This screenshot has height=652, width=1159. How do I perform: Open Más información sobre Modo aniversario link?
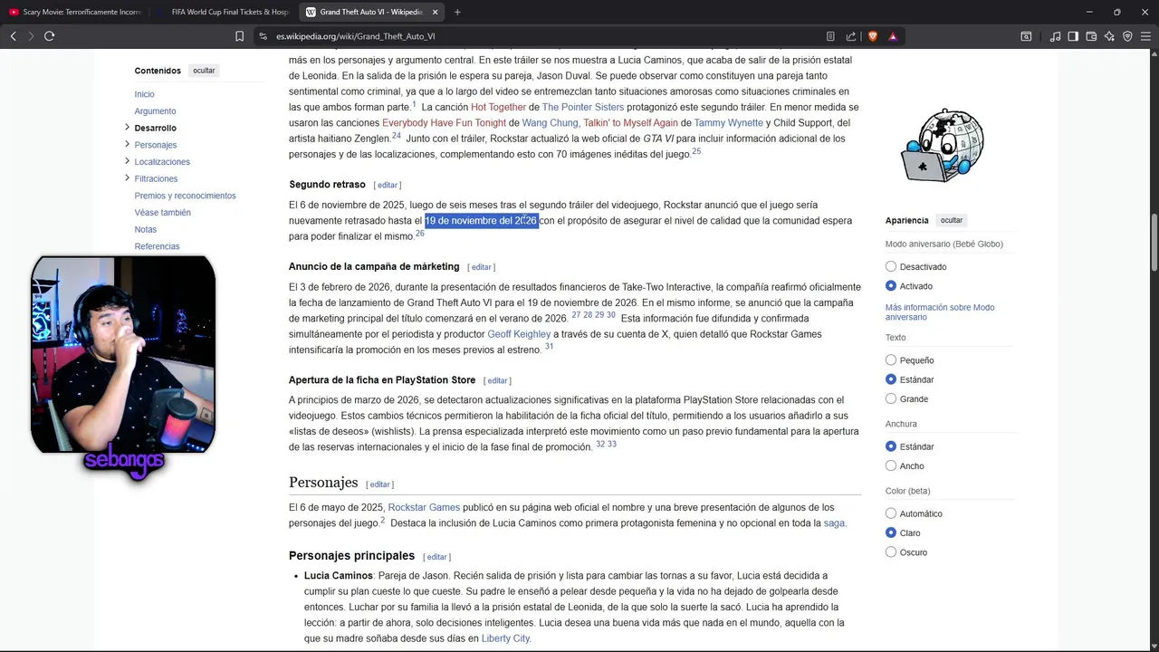pyautogui.click(x=940, y=312)
